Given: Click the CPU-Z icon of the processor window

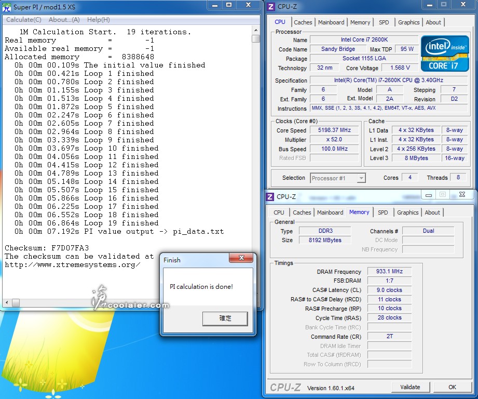Looking at the screenshot, I should [x=271, y=6].
